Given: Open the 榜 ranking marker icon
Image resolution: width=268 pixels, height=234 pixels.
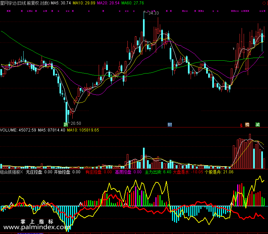Looking at the screenshot, I should [x=247, y=124].
